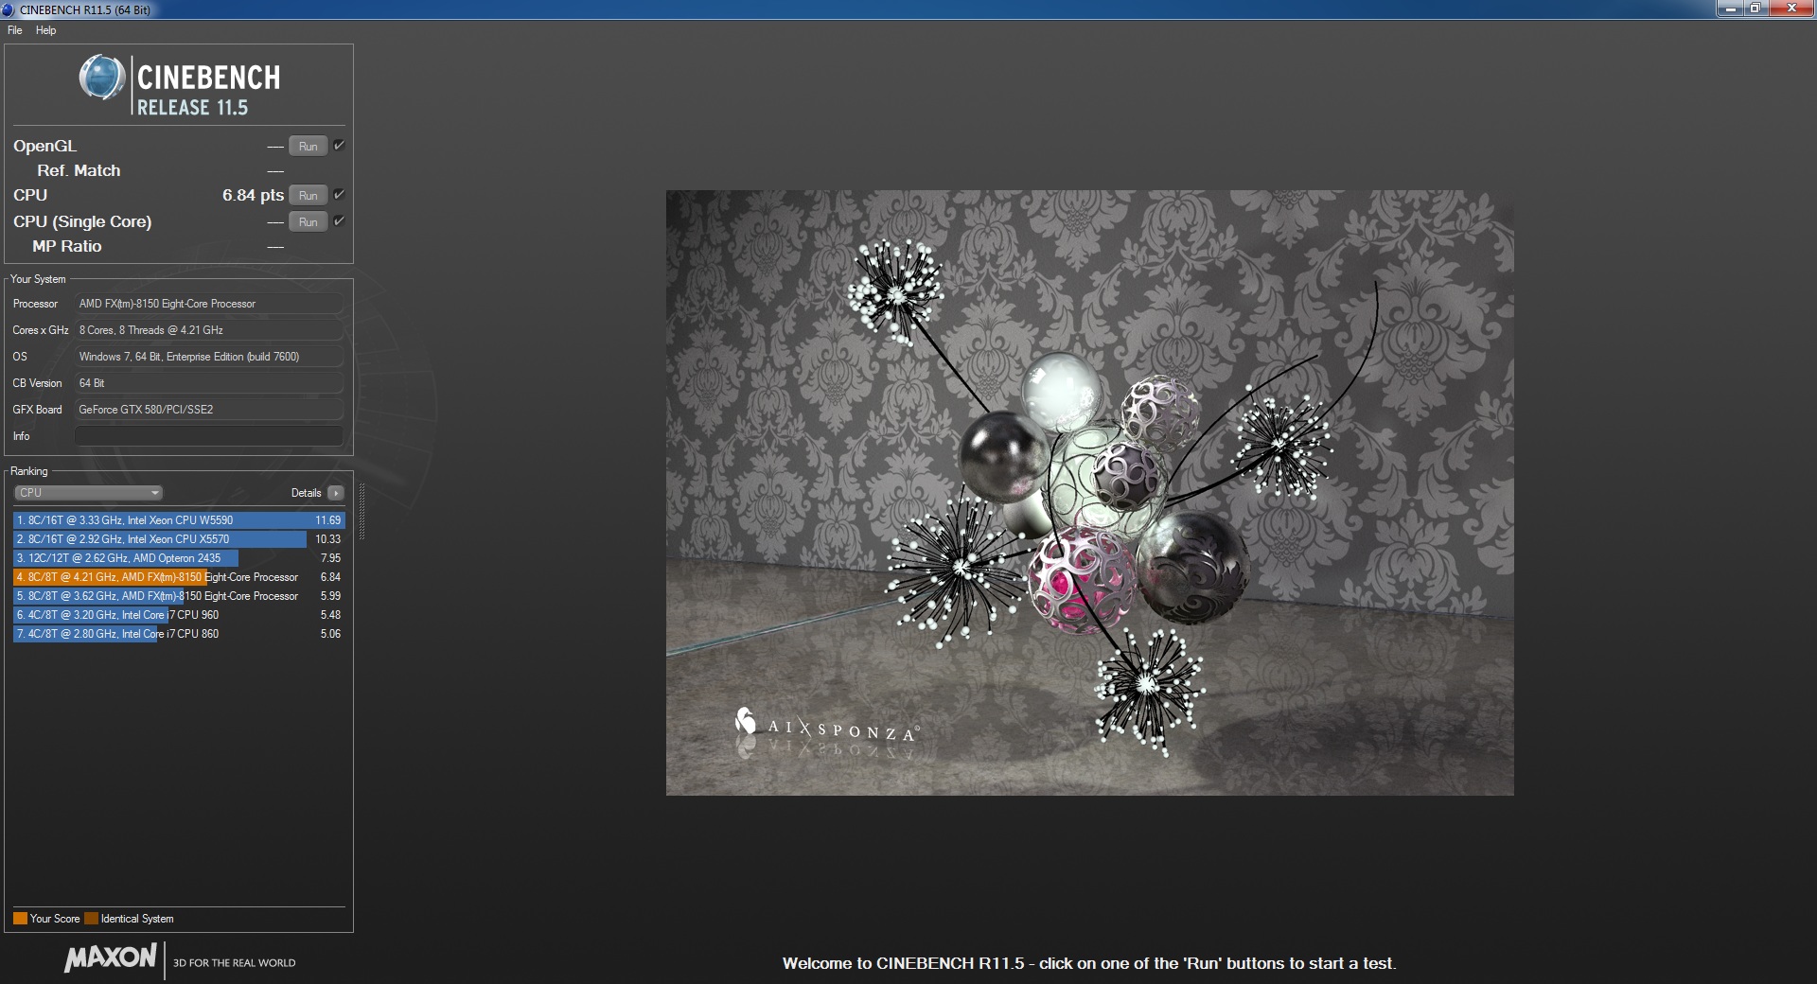The width and height of the screenshot is (1817, 984).
Task: Click the 6.84 pts CPU score
Action: [253, 195]
